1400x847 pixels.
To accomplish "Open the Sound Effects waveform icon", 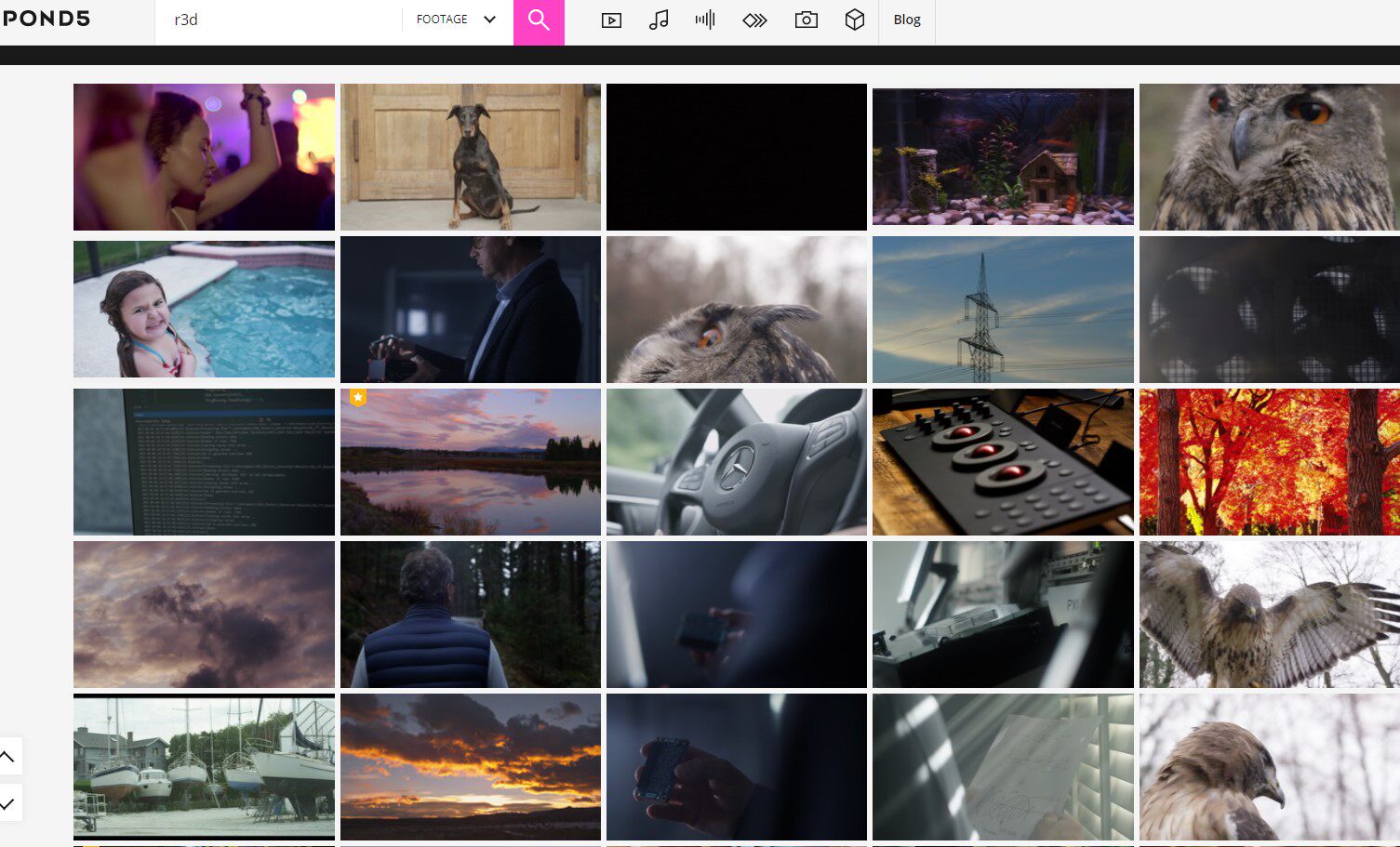I will tap(705, 19).
